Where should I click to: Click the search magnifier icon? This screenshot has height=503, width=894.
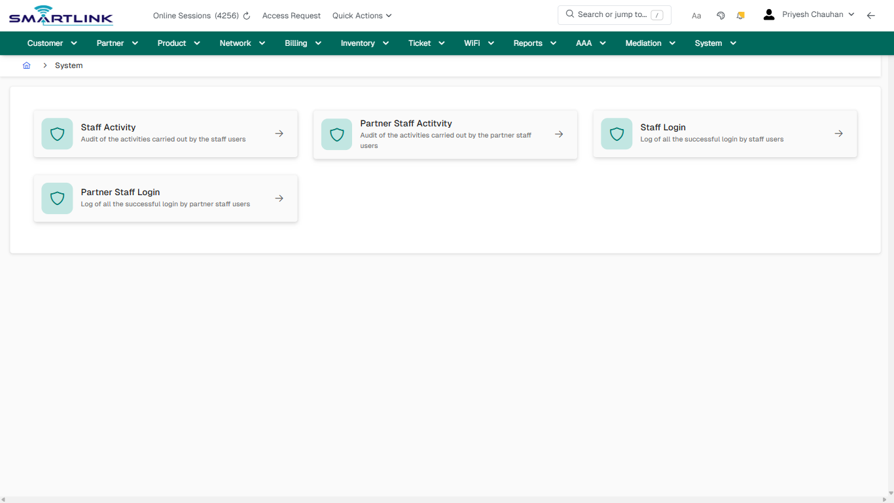[569, 14]
